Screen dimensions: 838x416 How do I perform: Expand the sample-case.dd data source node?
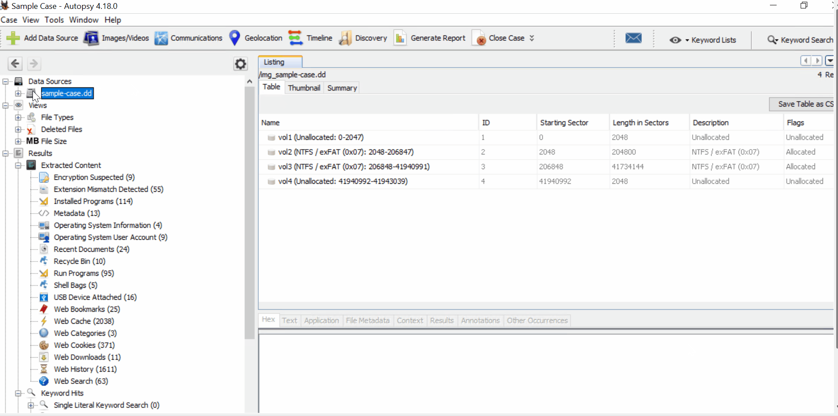click(x=18, y=93)
